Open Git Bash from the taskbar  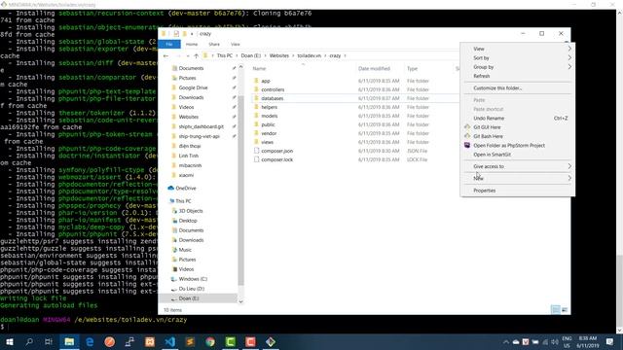click(271, 341)
